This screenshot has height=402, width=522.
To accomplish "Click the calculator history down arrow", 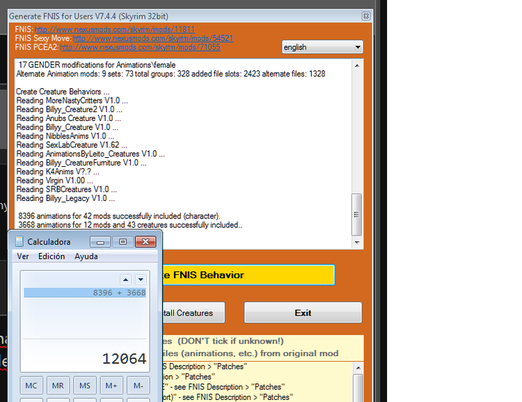I will (141, 280).
